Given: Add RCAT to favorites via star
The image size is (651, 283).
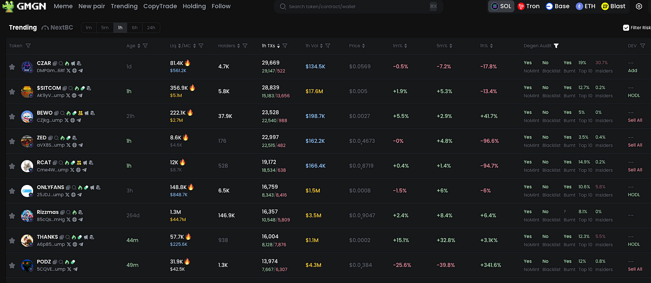Looking at the screenshot, I should (x=12, y=166).
